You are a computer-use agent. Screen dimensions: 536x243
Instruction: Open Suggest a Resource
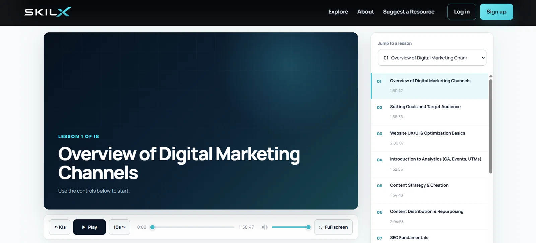(x=409, y=12)
